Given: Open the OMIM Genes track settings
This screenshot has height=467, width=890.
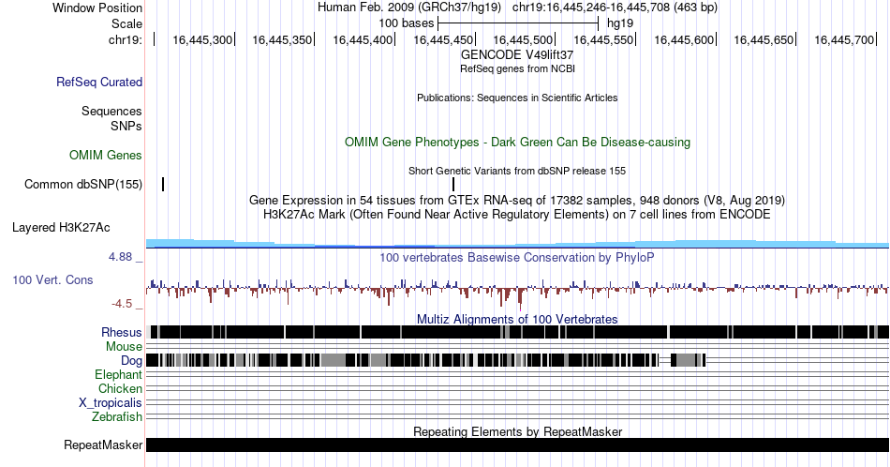Looking at the screenshot, I should click(x=106, y=155).
